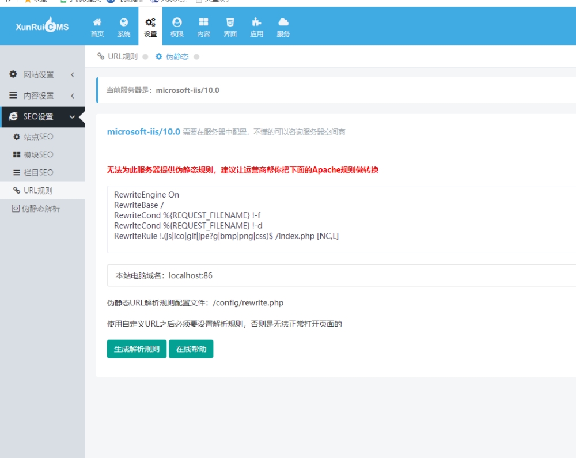
Task: Open the 内容 grid icon
Action: point(203,22)
